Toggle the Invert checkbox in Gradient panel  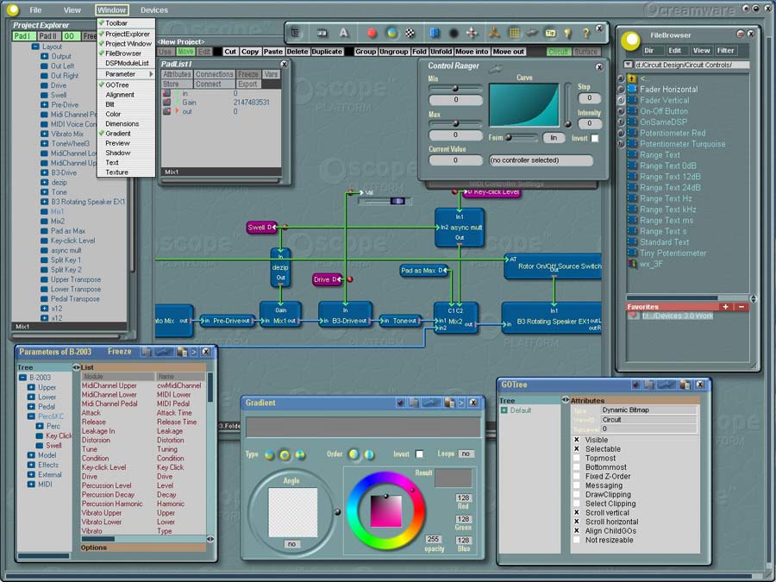coord(420,454)
